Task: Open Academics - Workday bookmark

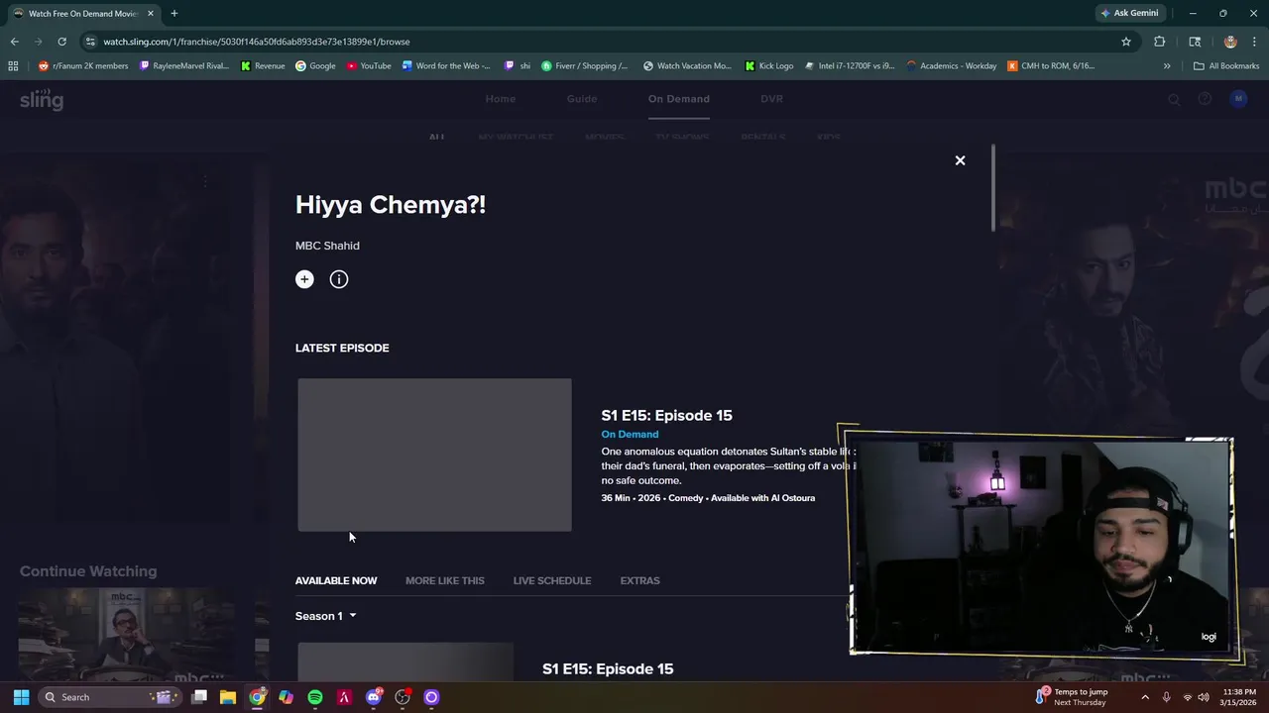Action: pyautogui.click(x=952, y=65)
